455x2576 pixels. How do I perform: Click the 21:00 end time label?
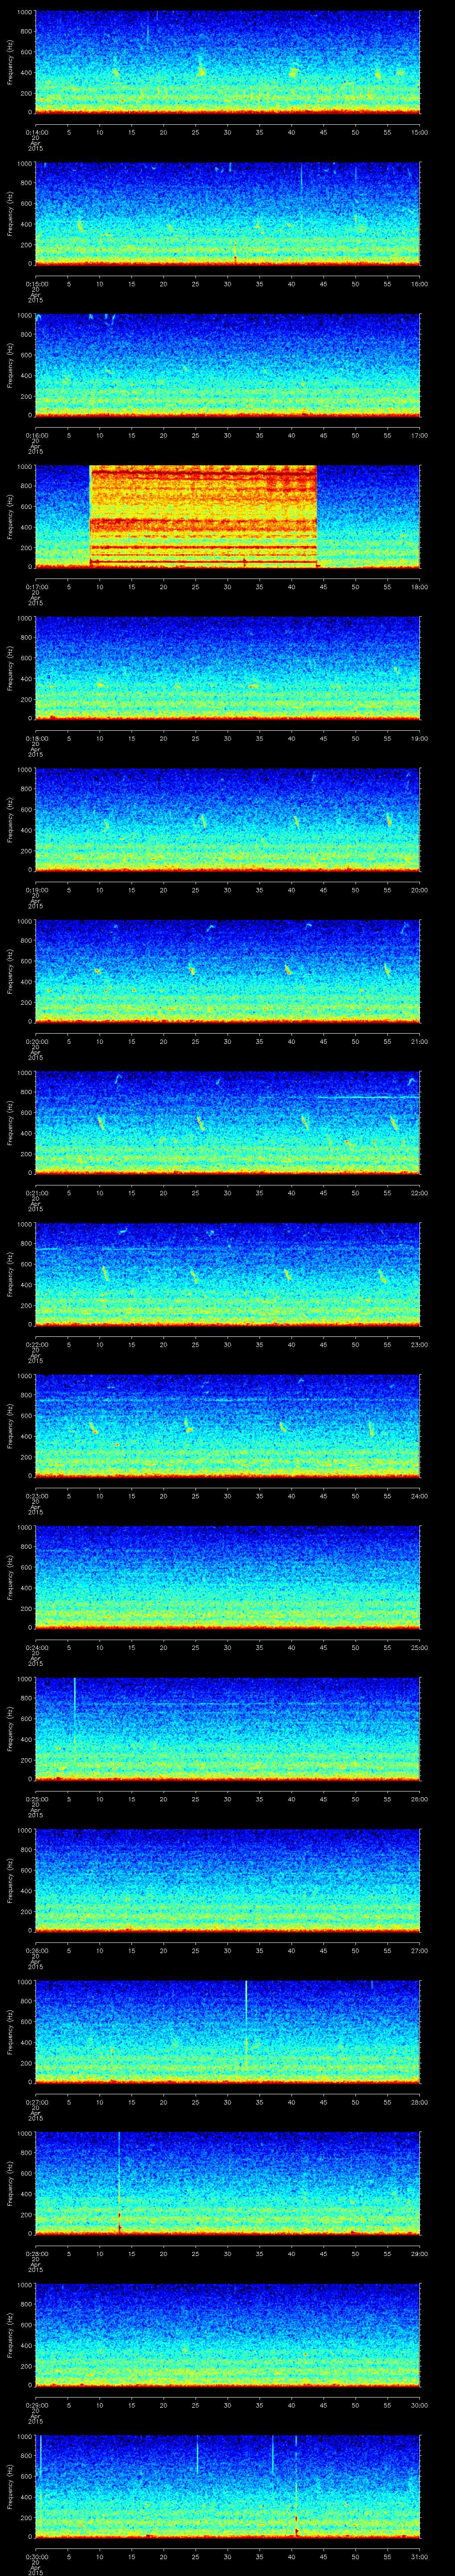click(x=419, y=1041)
